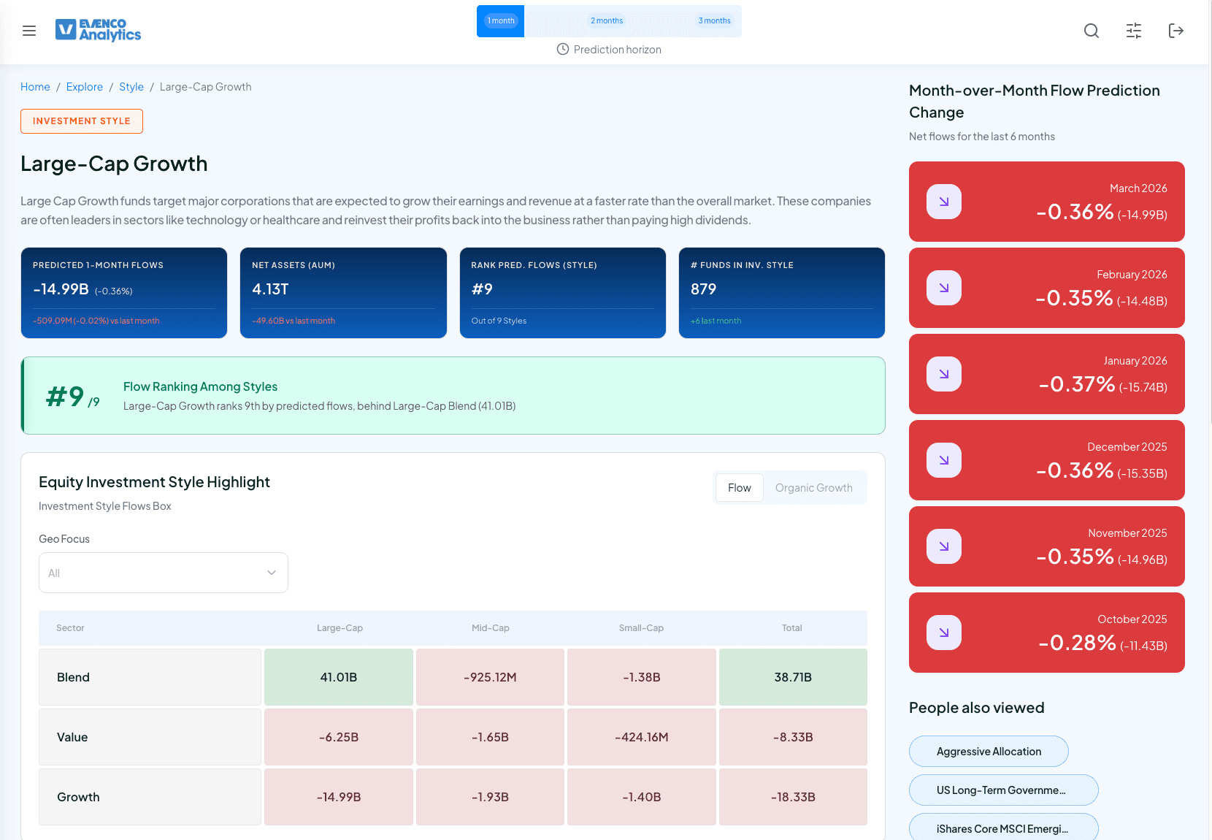Open the Aggressive Allocation suggestion

tap(989, 752)
